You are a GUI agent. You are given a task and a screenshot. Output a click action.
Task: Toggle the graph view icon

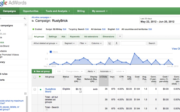click(x=110, y=43)
